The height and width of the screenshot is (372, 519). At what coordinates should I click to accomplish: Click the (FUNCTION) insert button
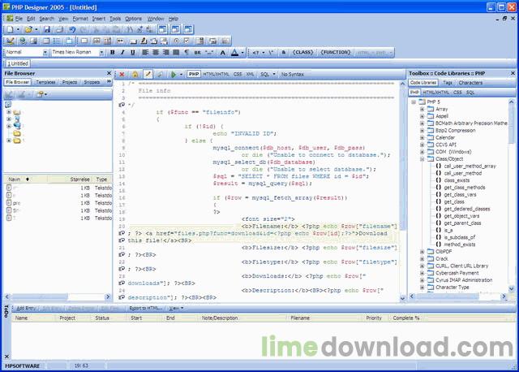pyautogui.click(x=335, y=52)
